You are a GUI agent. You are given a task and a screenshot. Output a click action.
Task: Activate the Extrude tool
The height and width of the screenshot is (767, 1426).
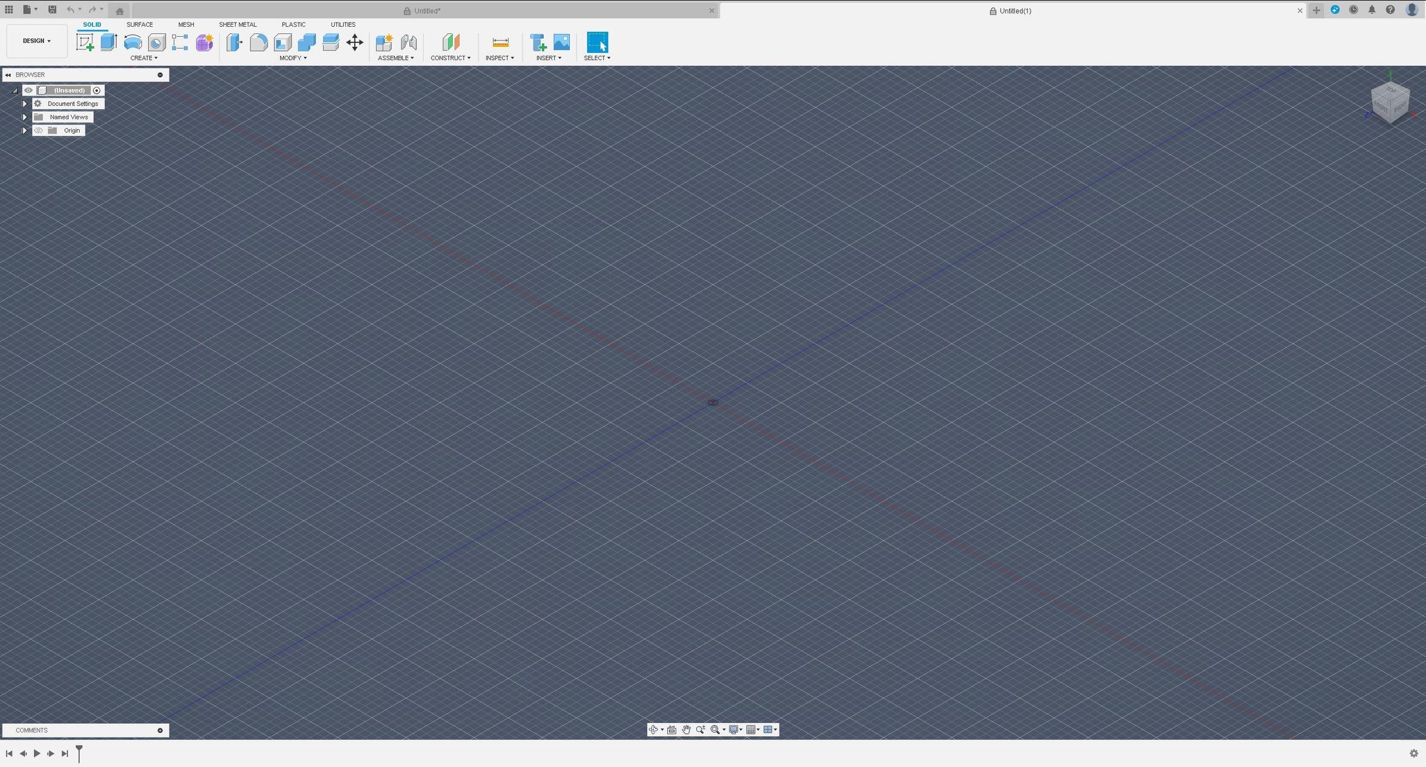click(x=109, y=42)
